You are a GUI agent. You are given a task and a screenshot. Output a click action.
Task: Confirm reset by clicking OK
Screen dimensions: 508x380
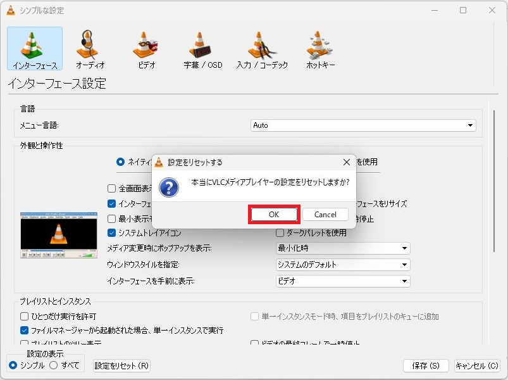[273, 215]
